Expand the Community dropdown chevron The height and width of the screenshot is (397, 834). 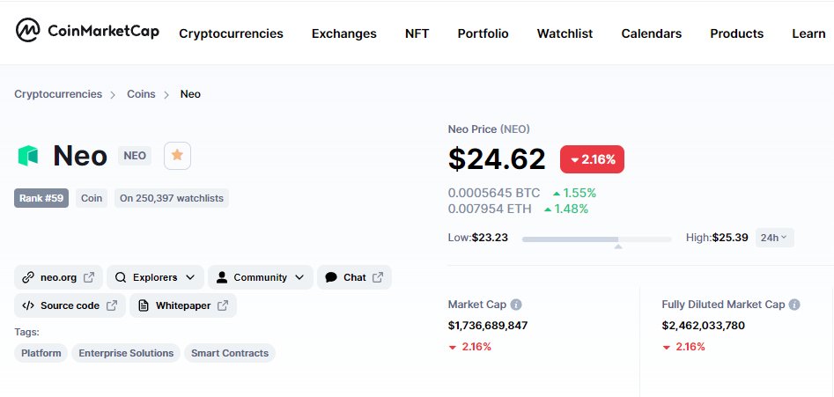[x=299, y=277]
